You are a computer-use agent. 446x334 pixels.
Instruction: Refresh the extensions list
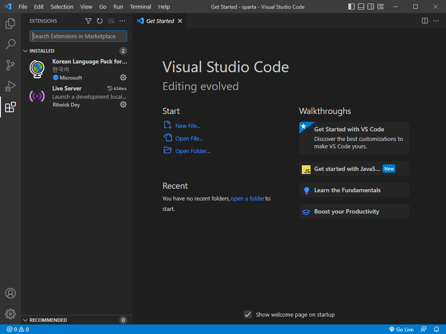point(100,21)
